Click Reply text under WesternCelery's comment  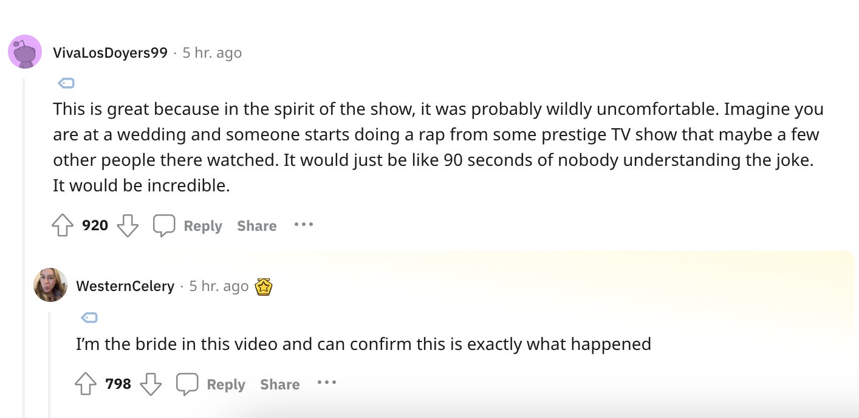point(225,384)
